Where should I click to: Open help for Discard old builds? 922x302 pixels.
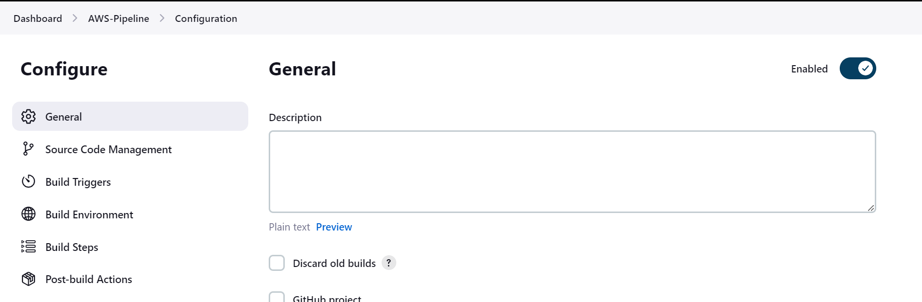[388, 263]
